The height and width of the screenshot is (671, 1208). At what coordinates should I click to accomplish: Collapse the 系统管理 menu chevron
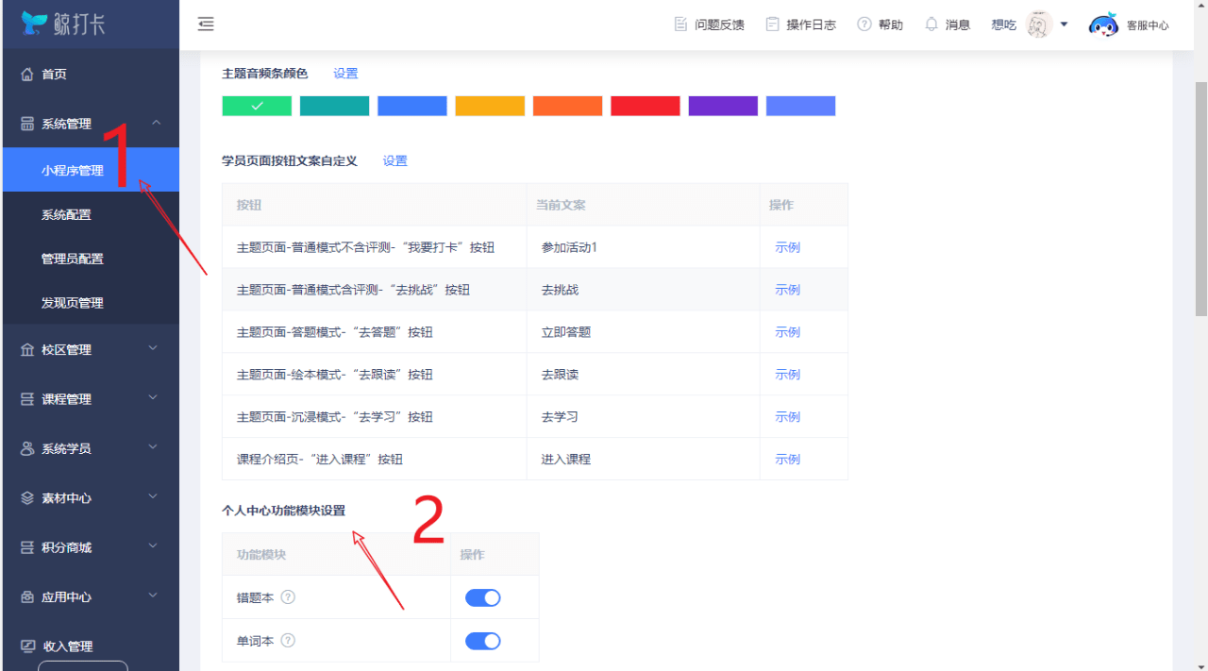click(156, 123)
